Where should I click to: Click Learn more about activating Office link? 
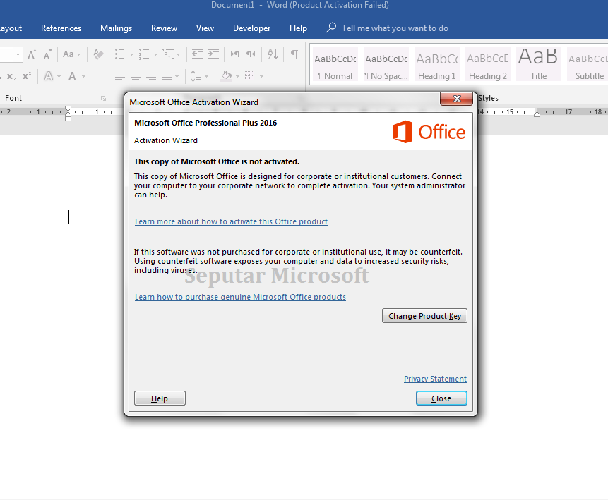tap(231, 221)
